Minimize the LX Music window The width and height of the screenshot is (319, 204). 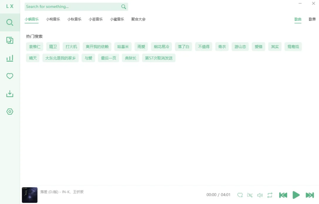pyautogui.click(x=300, y=4)
